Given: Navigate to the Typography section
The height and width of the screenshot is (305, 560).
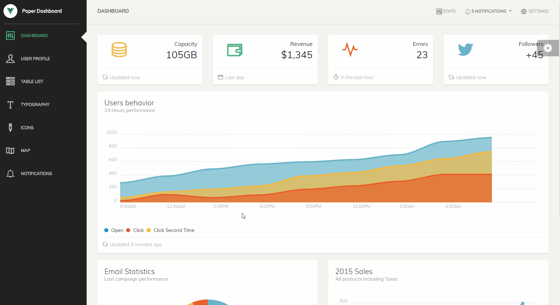Looking at the screenshot, I should tap(35, 104).
